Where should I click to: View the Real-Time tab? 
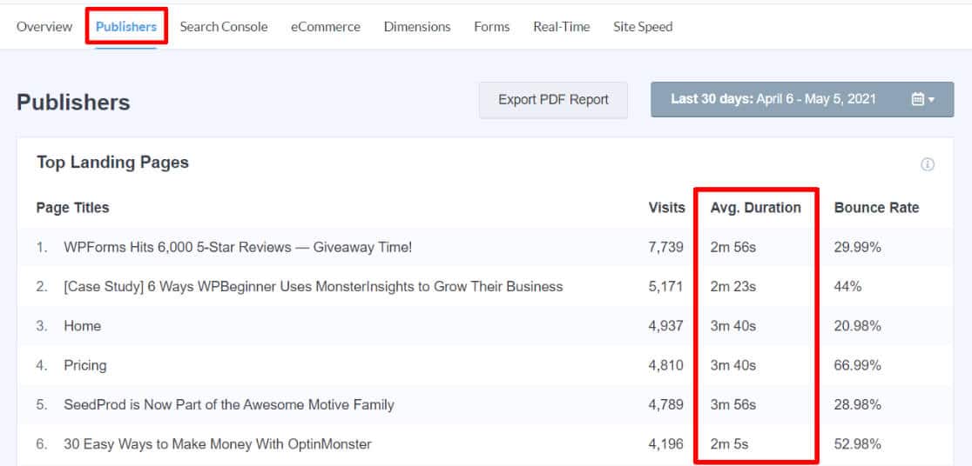(x=562, y=27)
